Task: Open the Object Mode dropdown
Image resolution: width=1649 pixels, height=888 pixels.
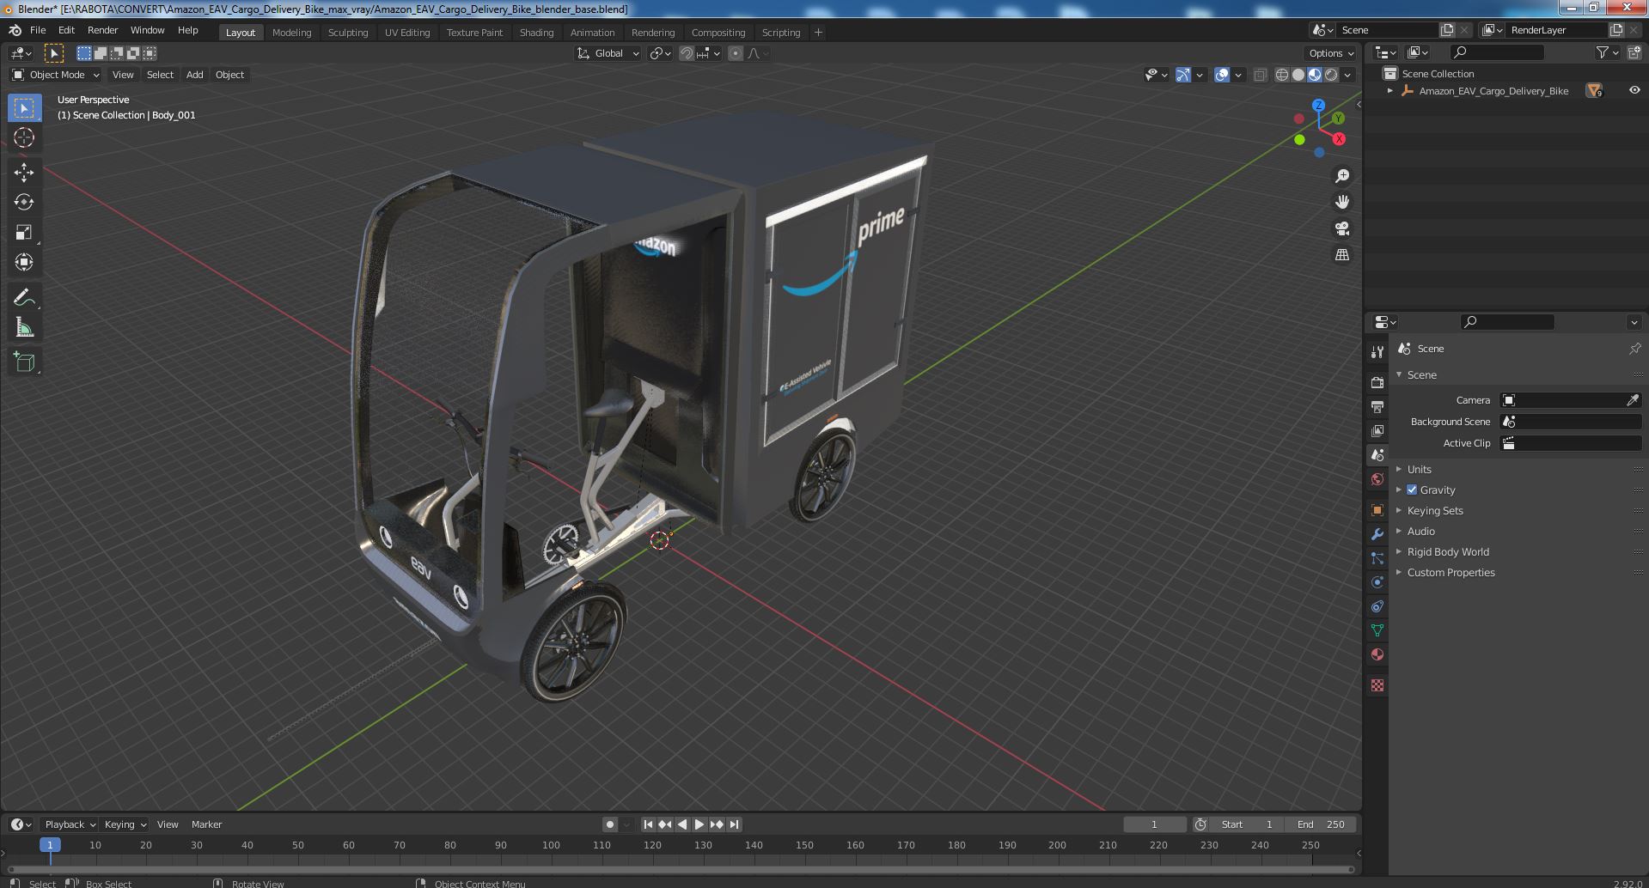Action: (x=56, y=75)
